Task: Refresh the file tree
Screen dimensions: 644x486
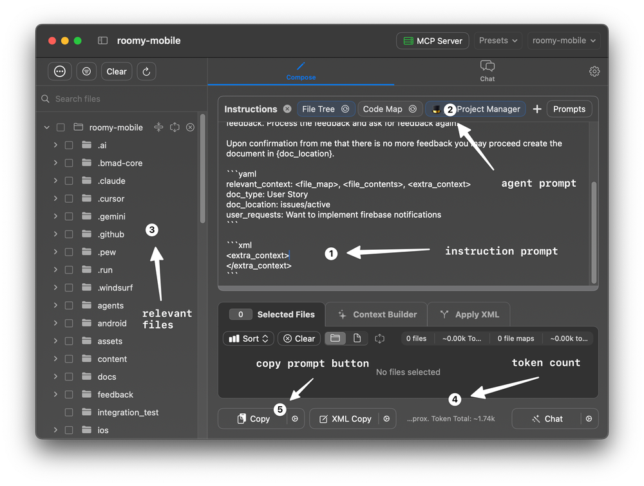Action: click(146, 71)
